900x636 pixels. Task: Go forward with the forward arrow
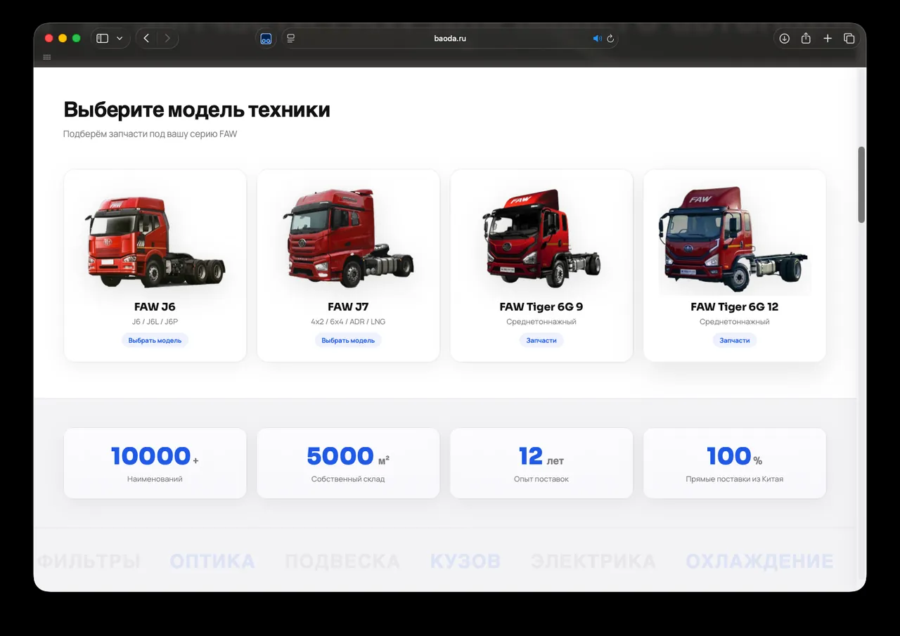tap(167, 39)
